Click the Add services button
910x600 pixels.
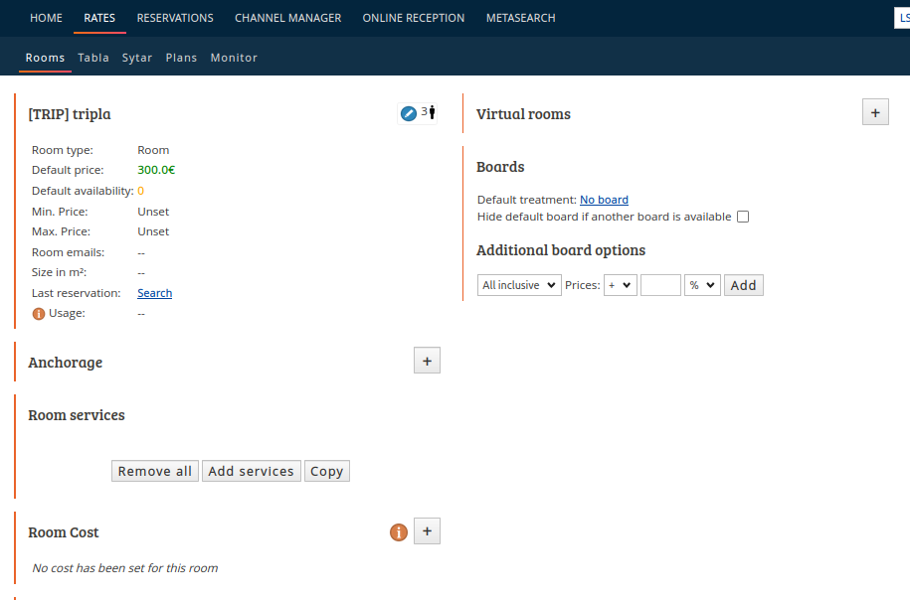click(x=252, y=471)
